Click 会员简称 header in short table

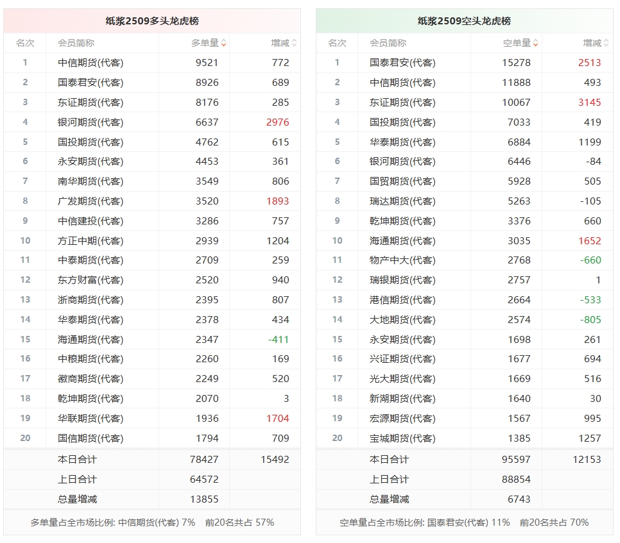click(x=388, y=43)
